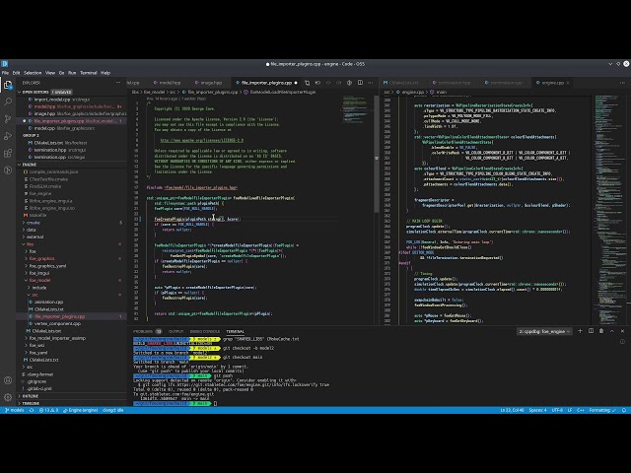Click clangd: idle status item
The width and height of the screenshot is (631, 473).
click(113, 410)
